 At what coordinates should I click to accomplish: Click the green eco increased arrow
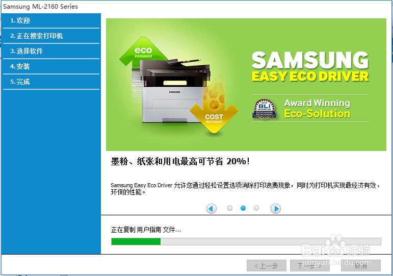(143, 53)
